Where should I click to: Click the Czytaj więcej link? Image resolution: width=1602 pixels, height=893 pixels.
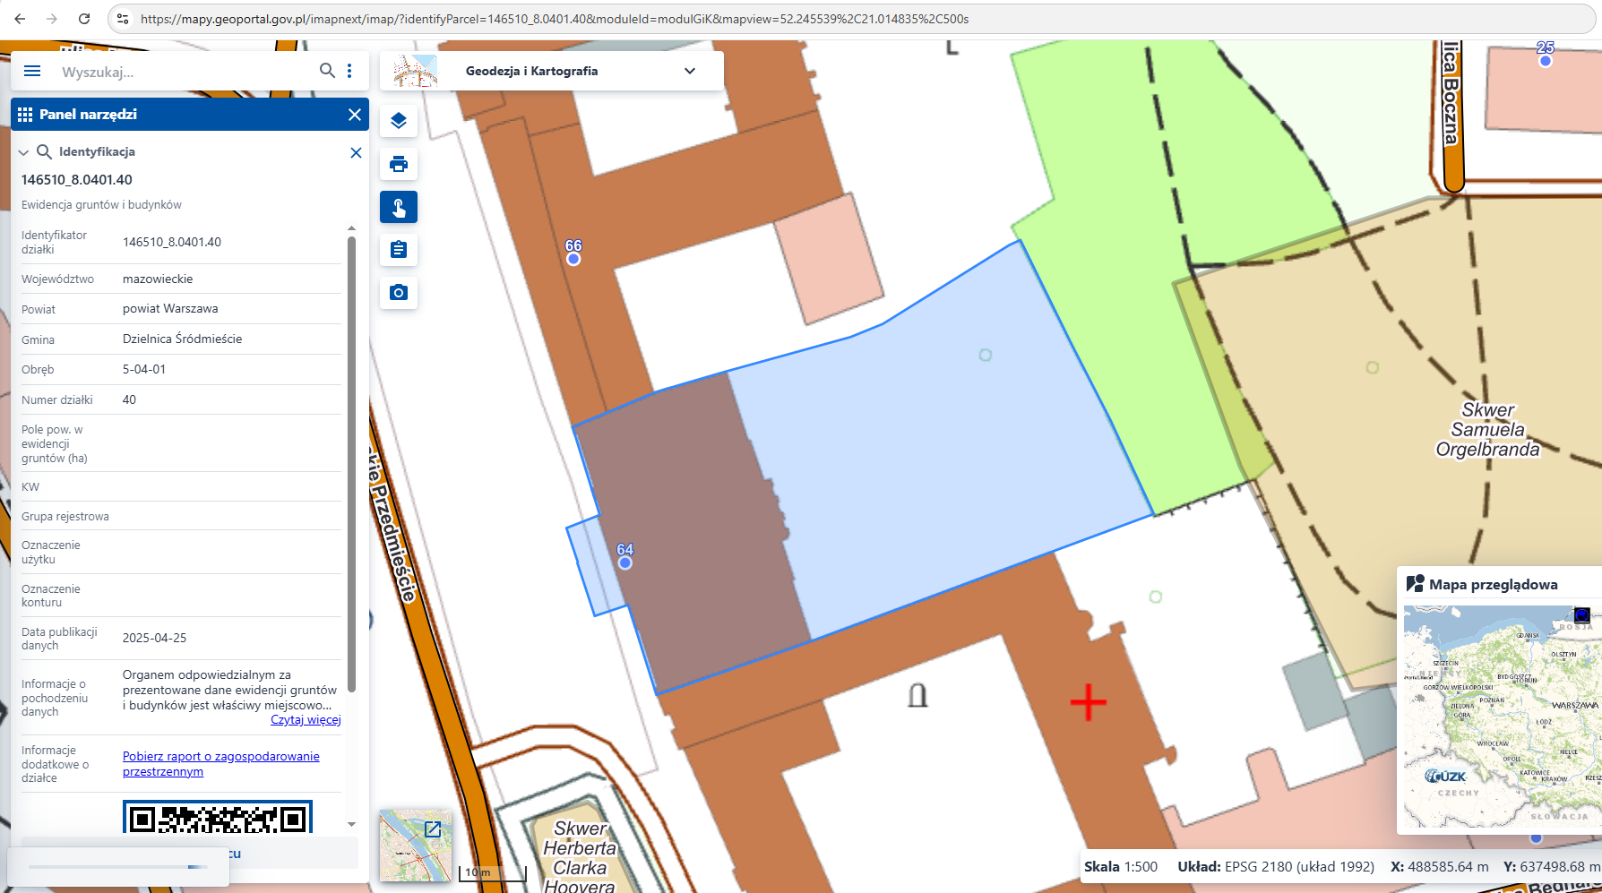306,720
